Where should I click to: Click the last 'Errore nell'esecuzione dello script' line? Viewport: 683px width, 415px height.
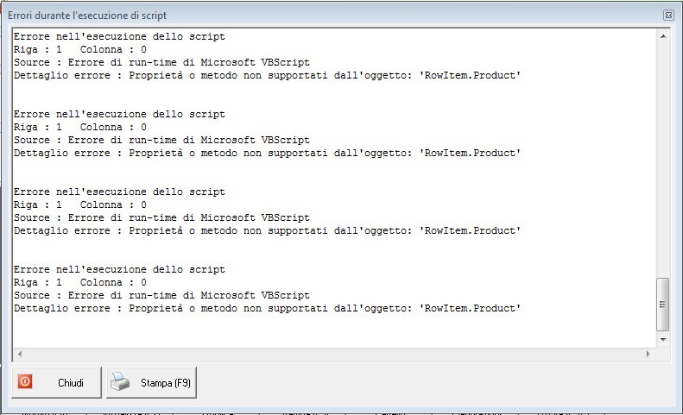(120, 269)
